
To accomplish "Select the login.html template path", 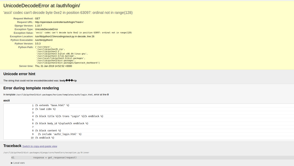I will coord(54,95).
